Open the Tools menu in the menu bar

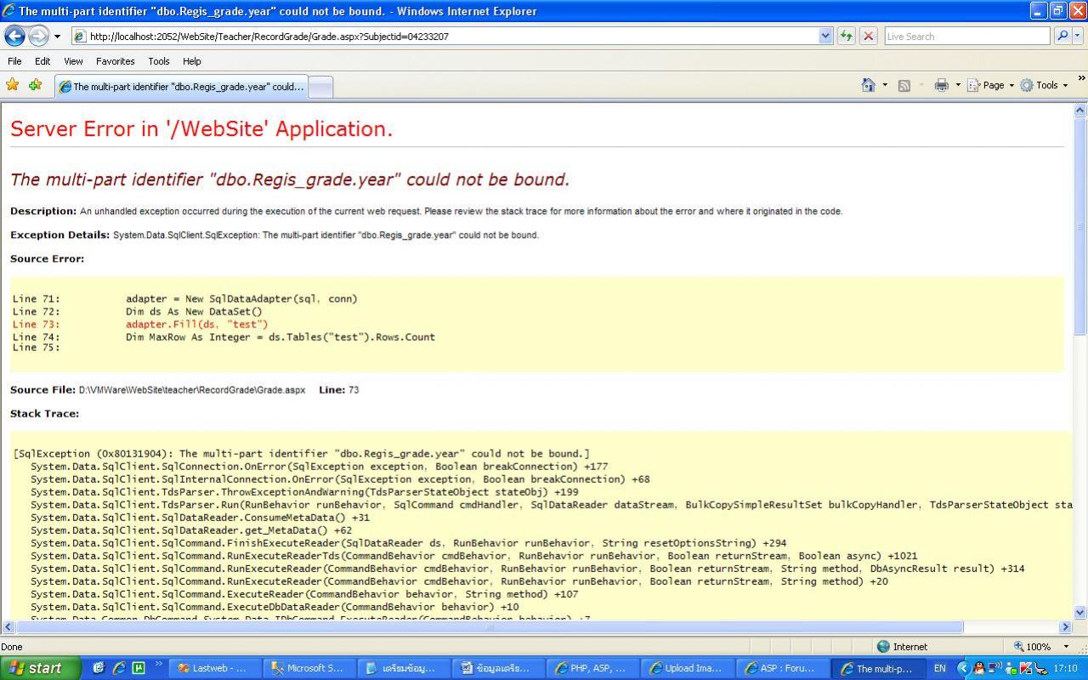tap(159, 61)
